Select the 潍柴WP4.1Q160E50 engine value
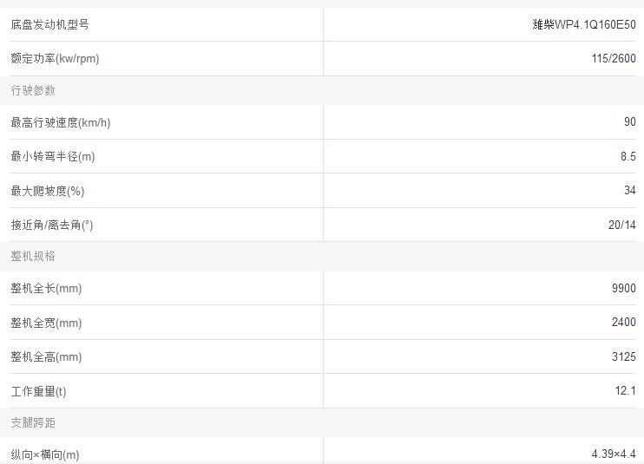 pyautogui.click(x=583, y=24)
